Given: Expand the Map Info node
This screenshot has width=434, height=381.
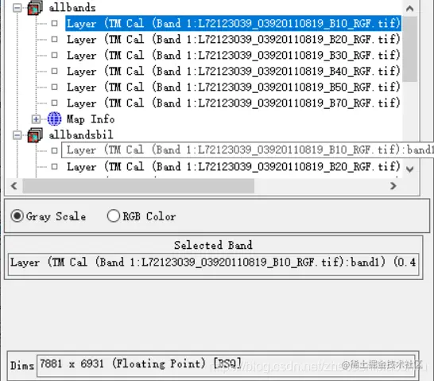Looking at the screenshot, I should click(x=36, y=119).
